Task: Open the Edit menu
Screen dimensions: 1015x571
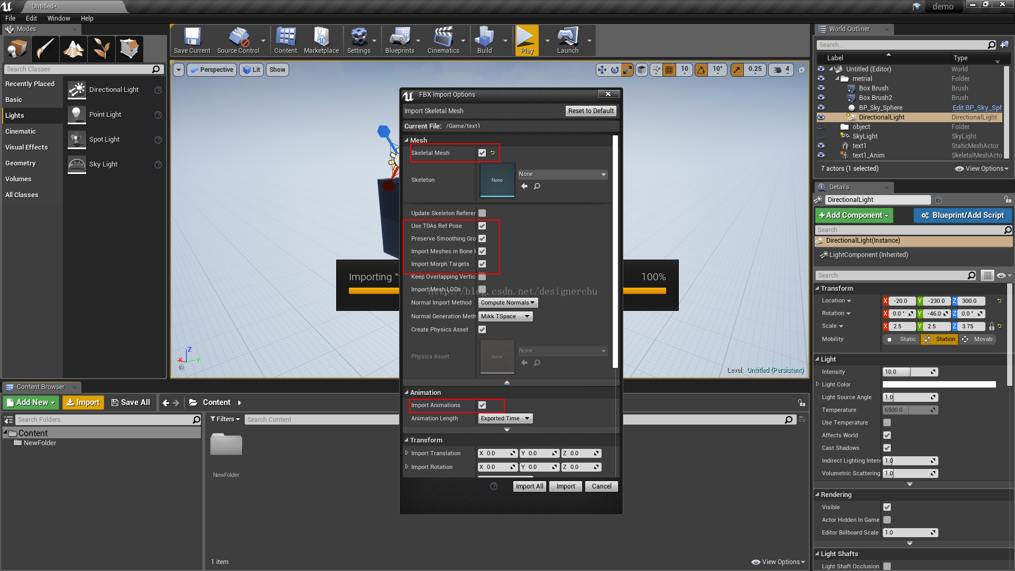Action: (x=31, y=19)
